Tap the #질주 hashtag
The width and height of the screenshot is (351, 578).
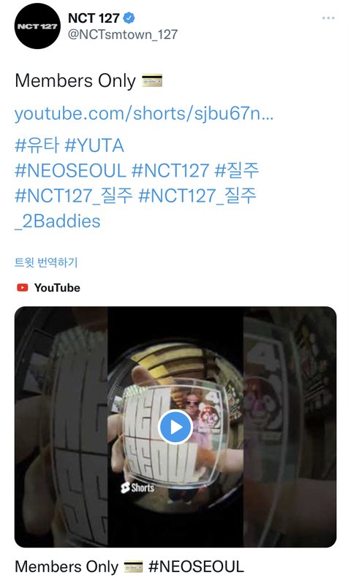point(237,171)
